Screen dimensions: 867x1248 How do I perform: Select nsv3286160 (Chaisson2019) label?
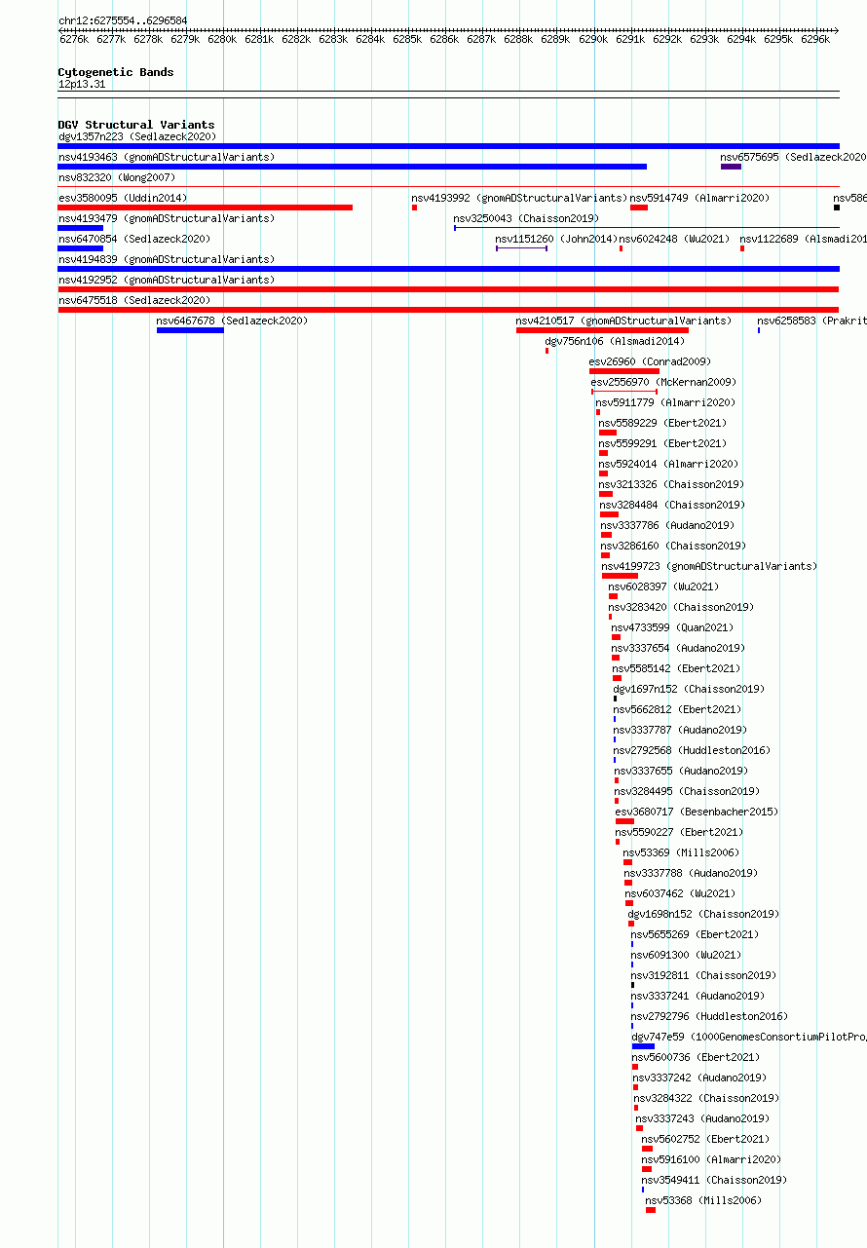[x=673, y=546]
